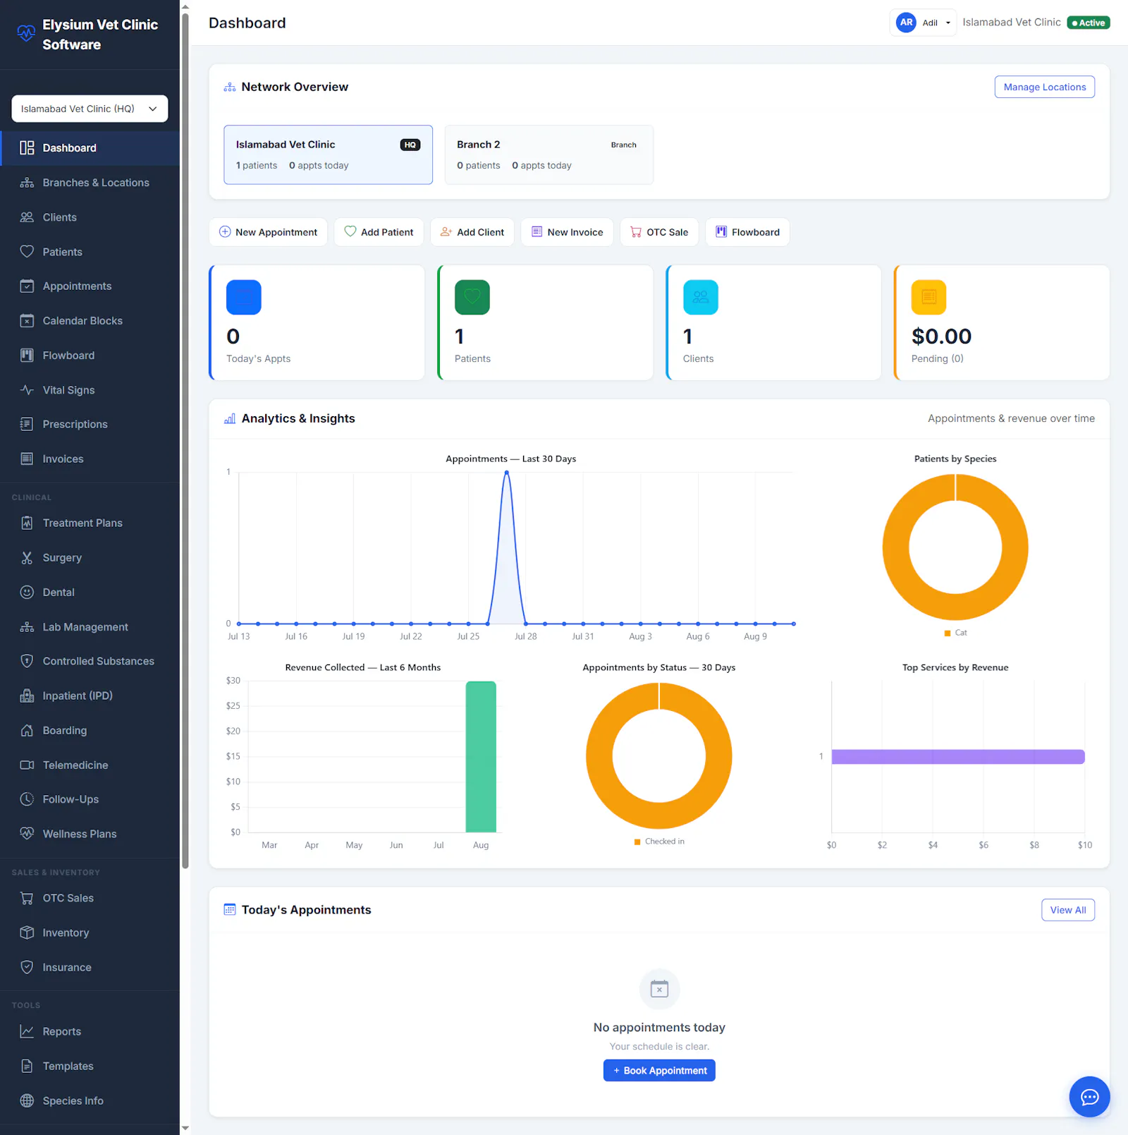Toggle the Checked in legend entry
Image resolution: width=1128 pixels, height=1135 pixels.
[x=659, y=842]
